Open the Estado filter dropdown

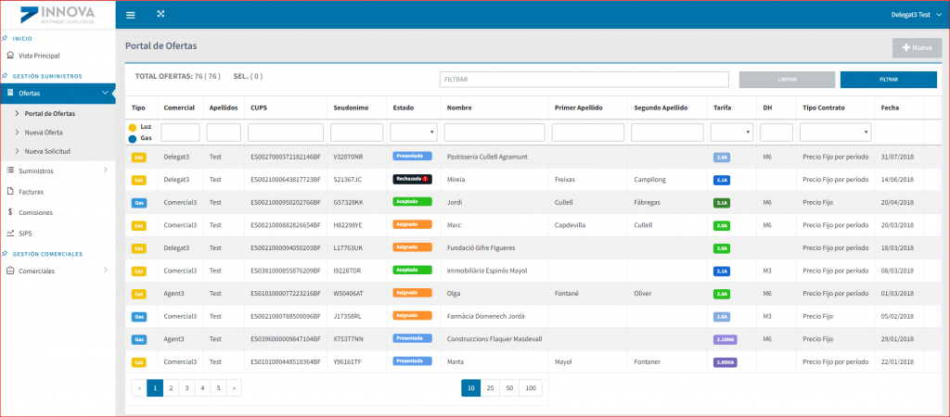[415, 132]
